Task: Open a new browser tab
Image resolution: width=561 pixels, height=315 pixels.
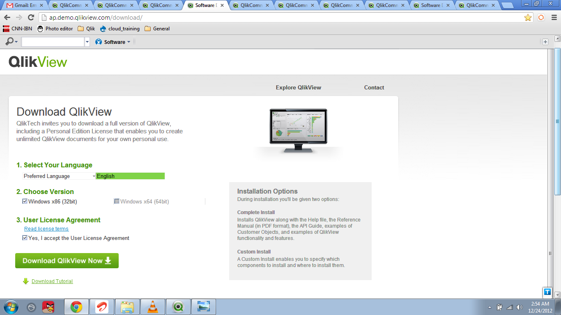Action: tap(508, 6)
